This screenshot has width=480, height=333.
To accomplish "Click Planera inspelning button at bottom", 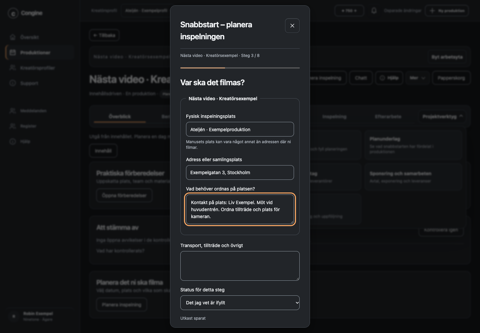I will point(122,305).
